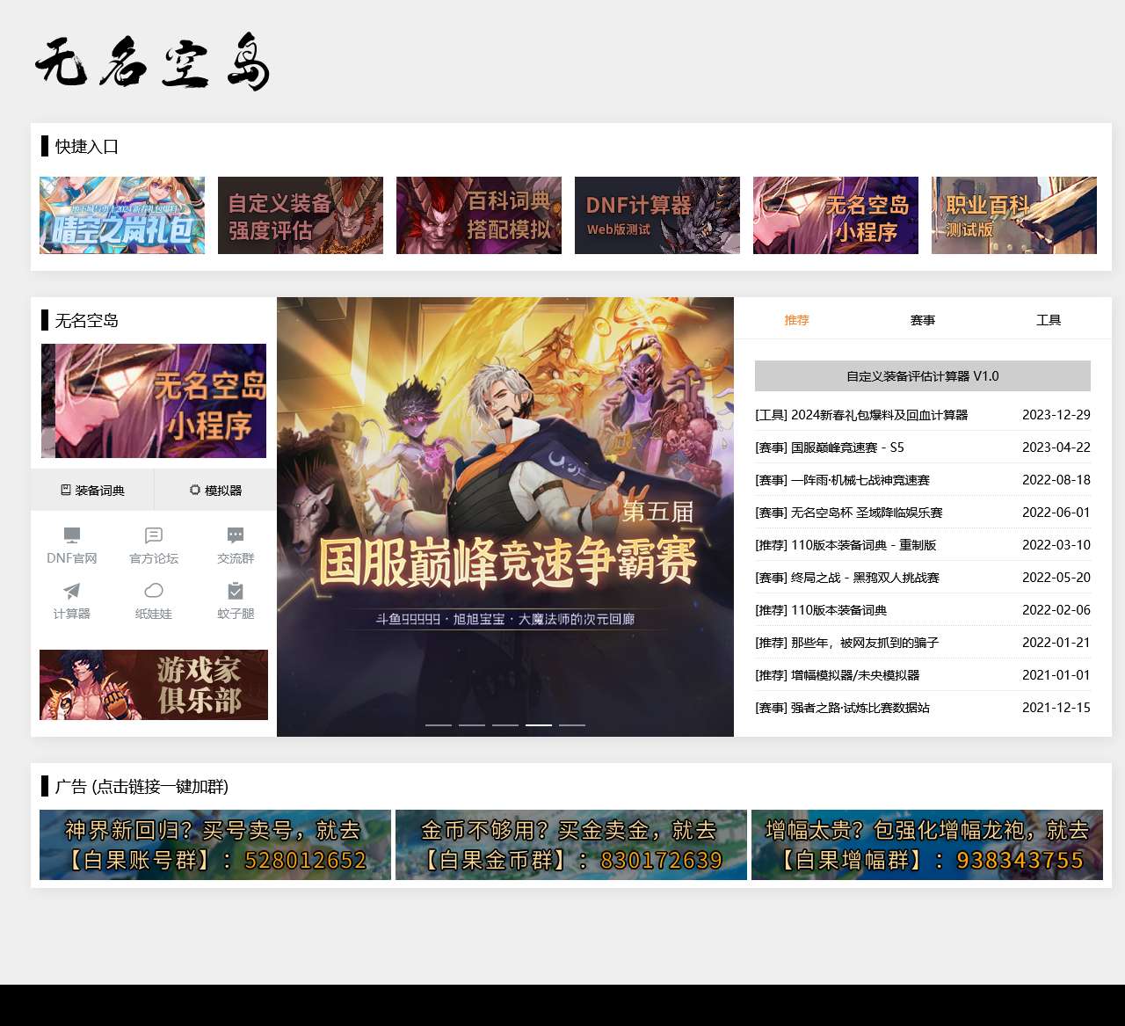This screenshot has width=1125, height=1026.
Task: Click the 百科词典搭配模拟 quick entry banner
Action: (479, 215)
